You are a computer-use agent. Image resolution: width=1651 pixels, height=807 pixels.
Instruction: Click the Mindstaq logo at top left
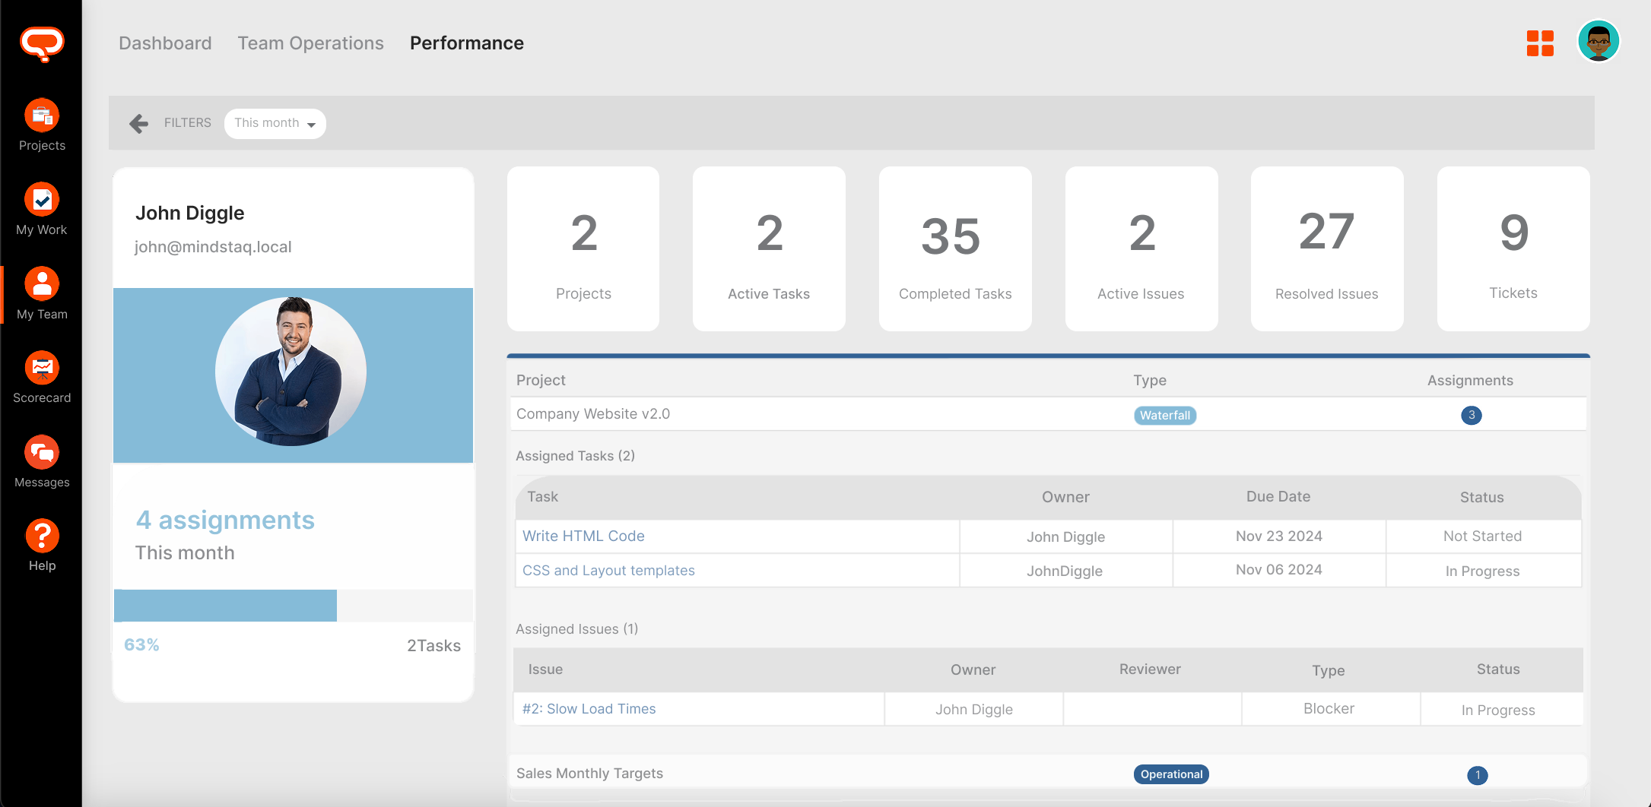(x=42, y=44)
